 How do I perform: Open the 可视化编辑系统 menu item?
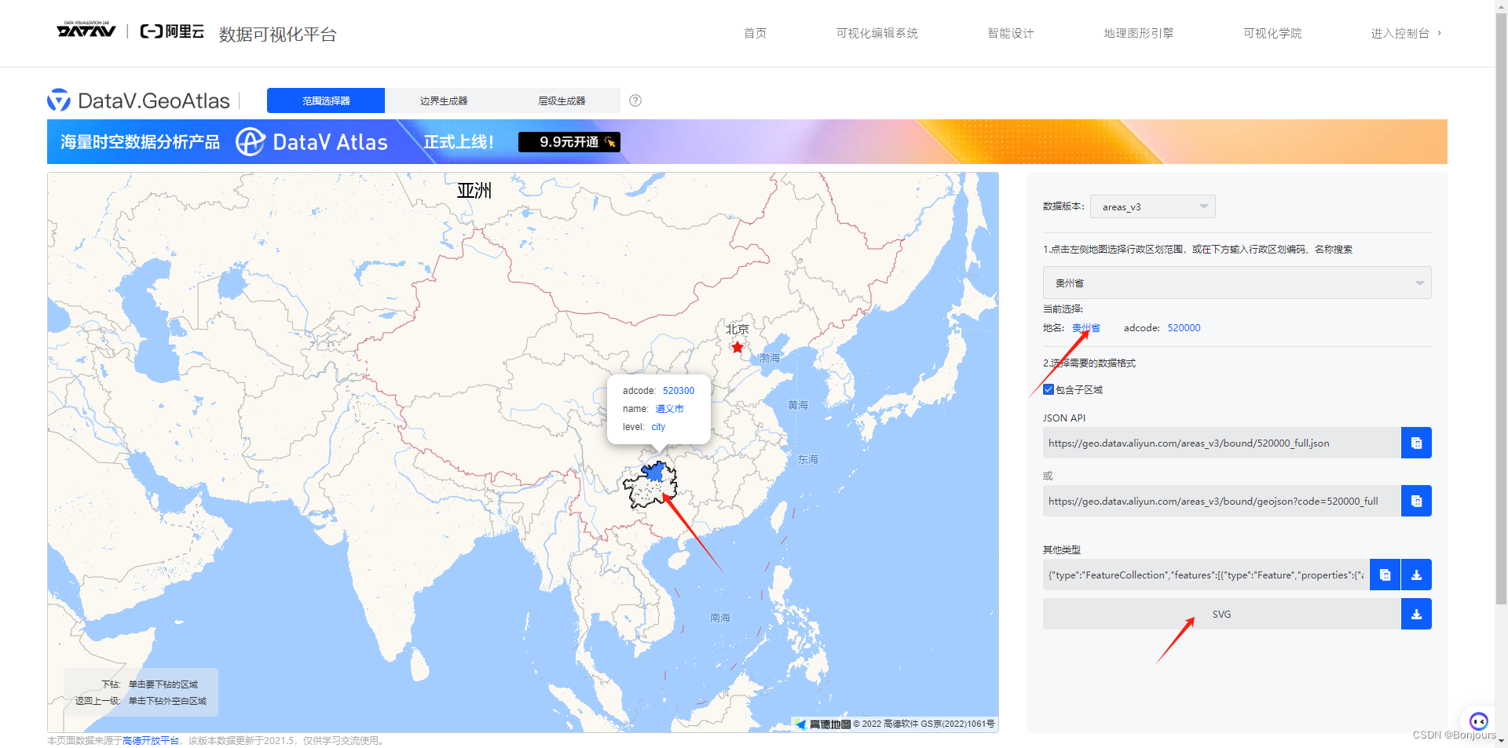(x=877, y=33)
